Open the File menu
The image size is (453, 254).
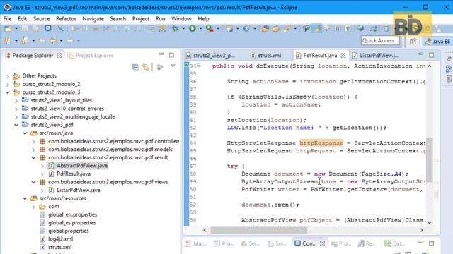(x=7, y=19)
